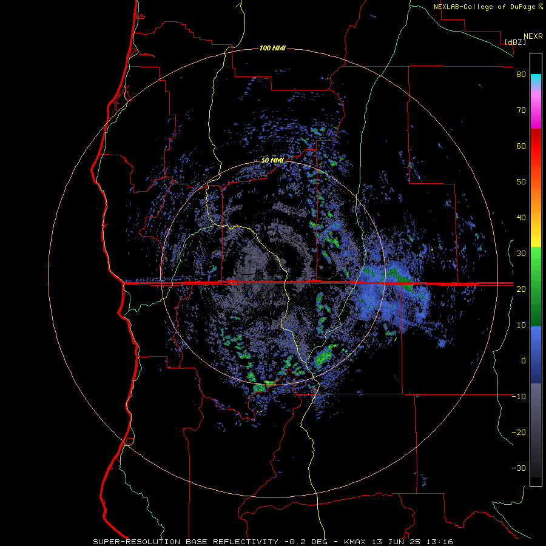Click the 50 value on the dBZ scale
The image size is (546, 546).
click(521, 182)
